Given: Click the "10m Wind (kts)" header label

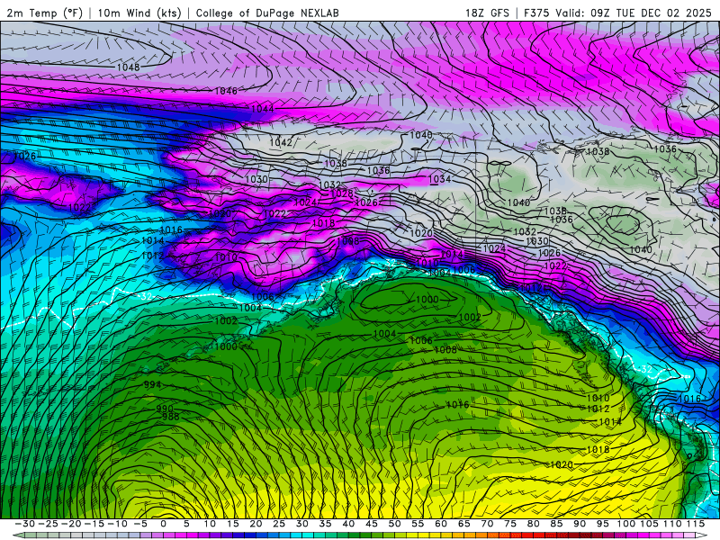Looking at the screenshot, I should tap(139, 13).
